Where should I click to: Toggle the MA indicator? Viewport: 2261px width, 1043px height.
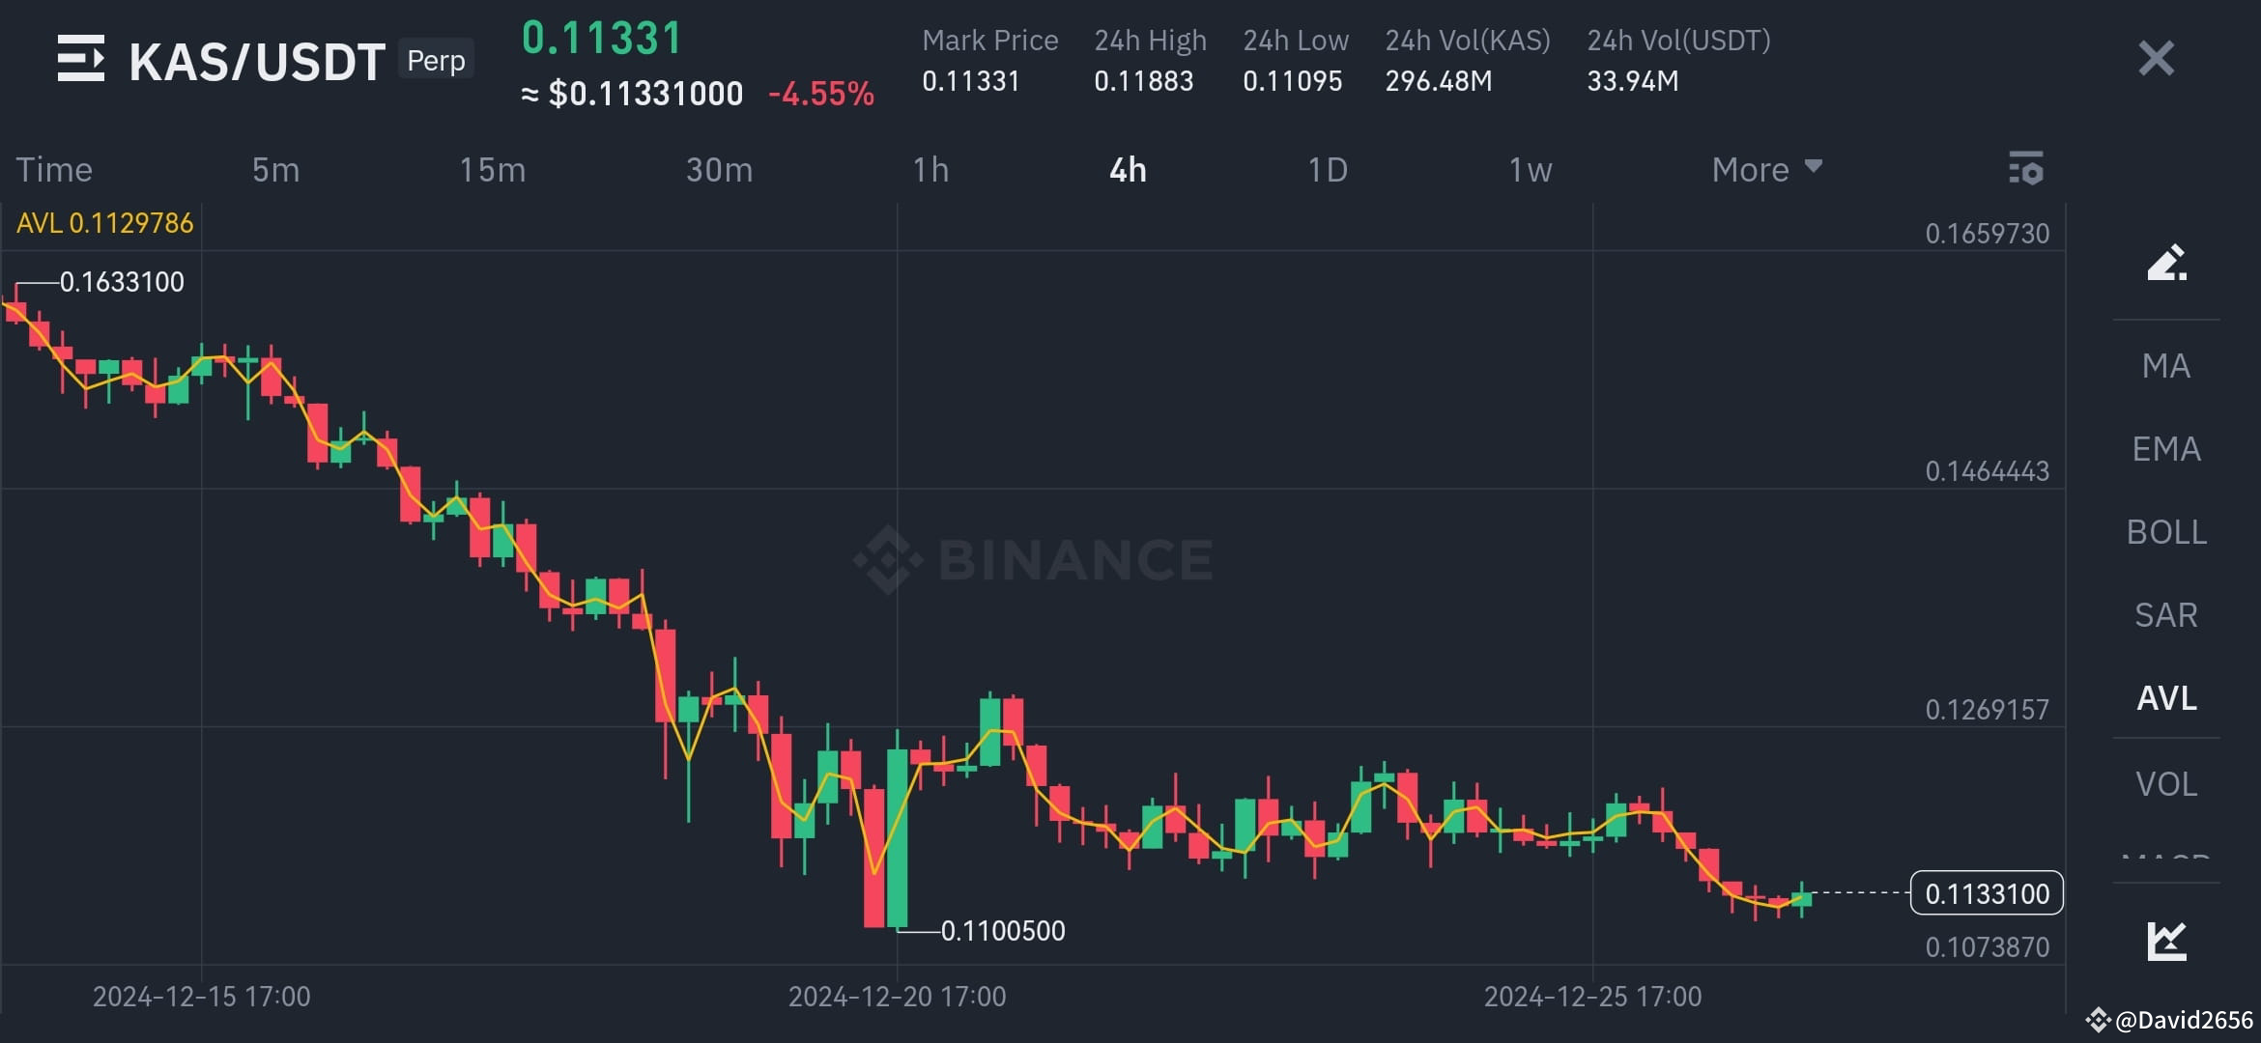(2165, 366)
